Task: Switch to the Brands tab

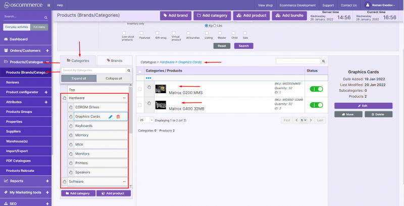Action: tap(114, 60)
